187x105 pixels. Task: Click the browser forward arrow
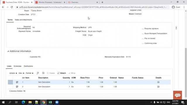[x=7, y=7]
